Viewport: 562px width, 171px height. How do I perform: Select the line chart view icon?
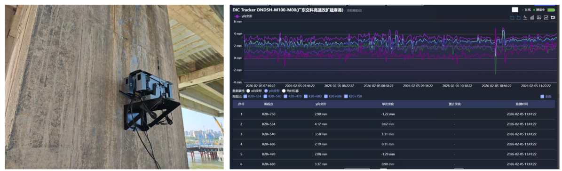tap(546, 17)
